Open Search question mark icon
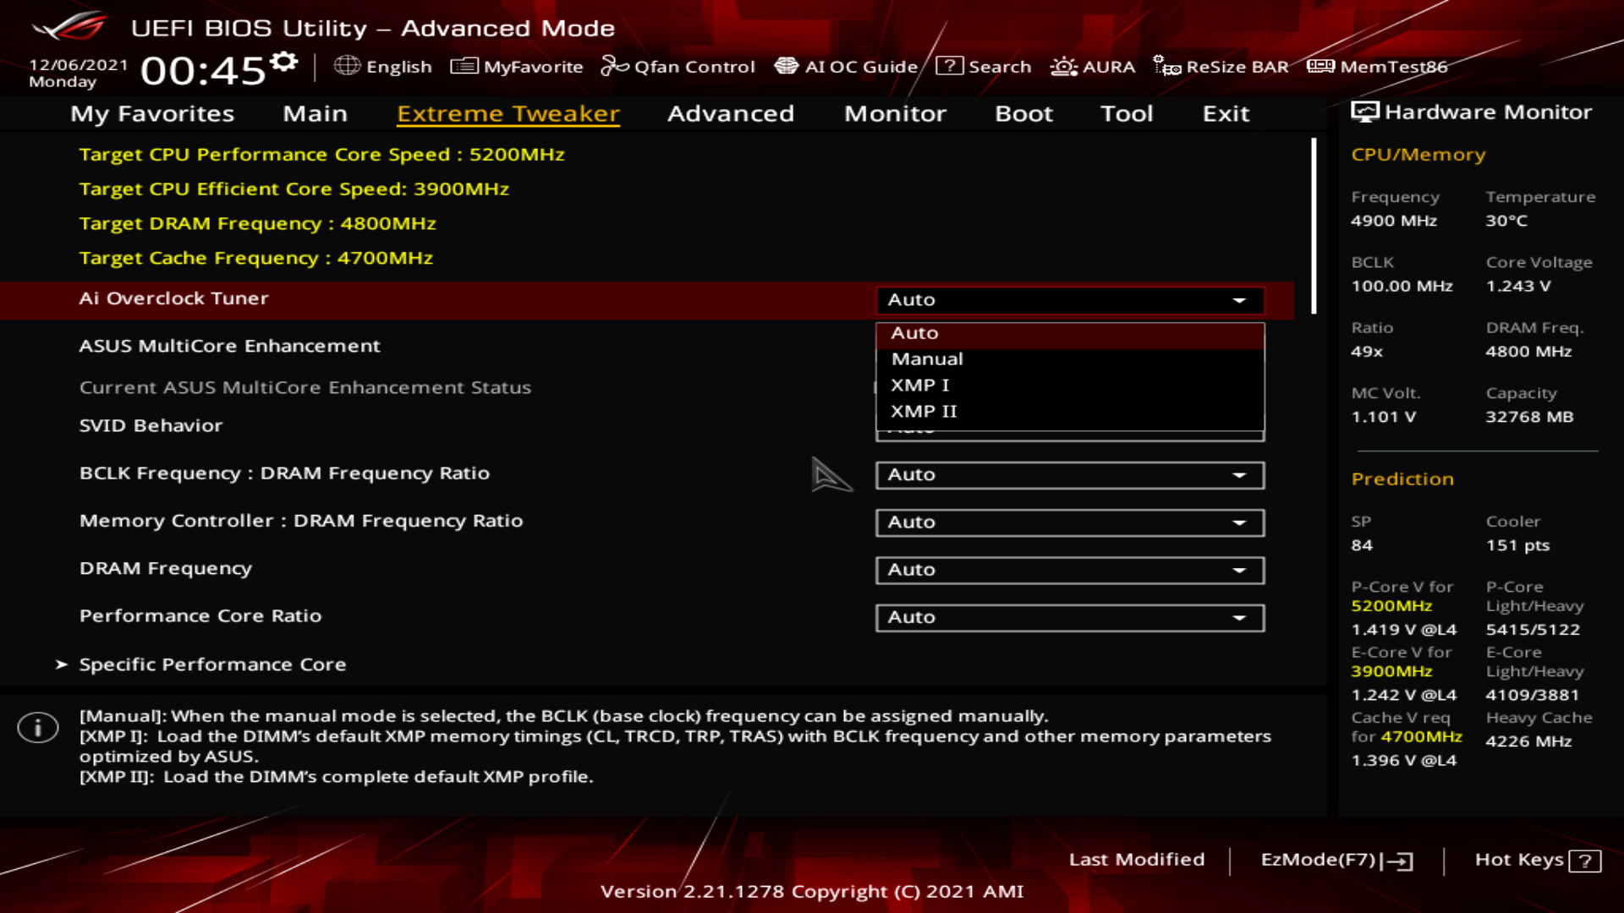Image resolution: width=1624 pixels, height=913 pixels. (x=949, y=66)
